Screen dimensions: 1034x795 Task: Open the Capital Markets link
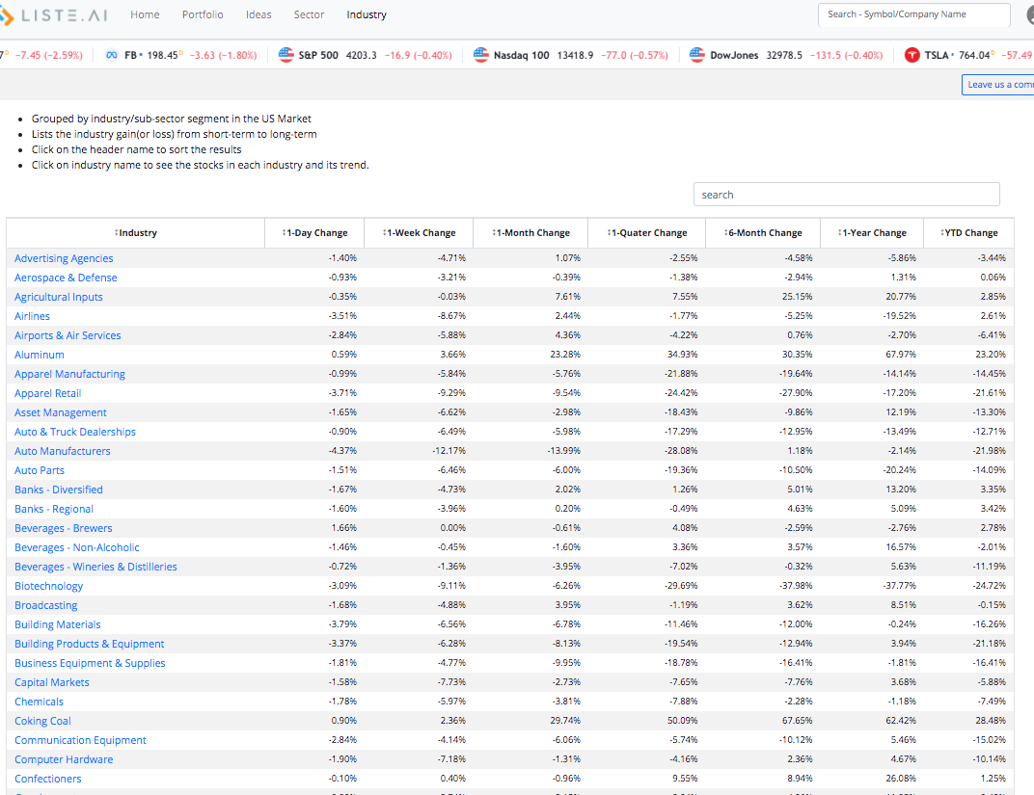(52, 681)
